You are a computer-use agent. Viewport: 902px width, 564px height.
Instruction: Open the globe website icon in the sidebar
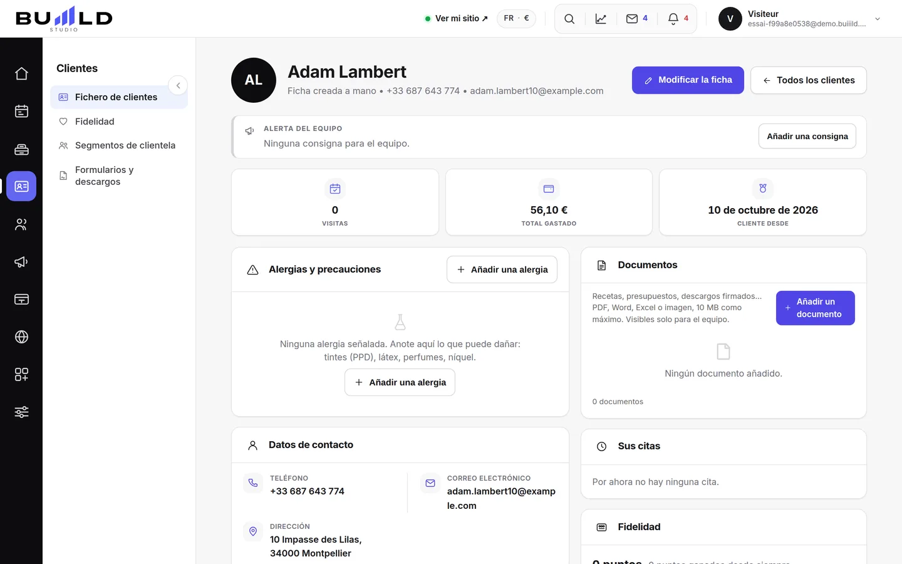[21, 337]
